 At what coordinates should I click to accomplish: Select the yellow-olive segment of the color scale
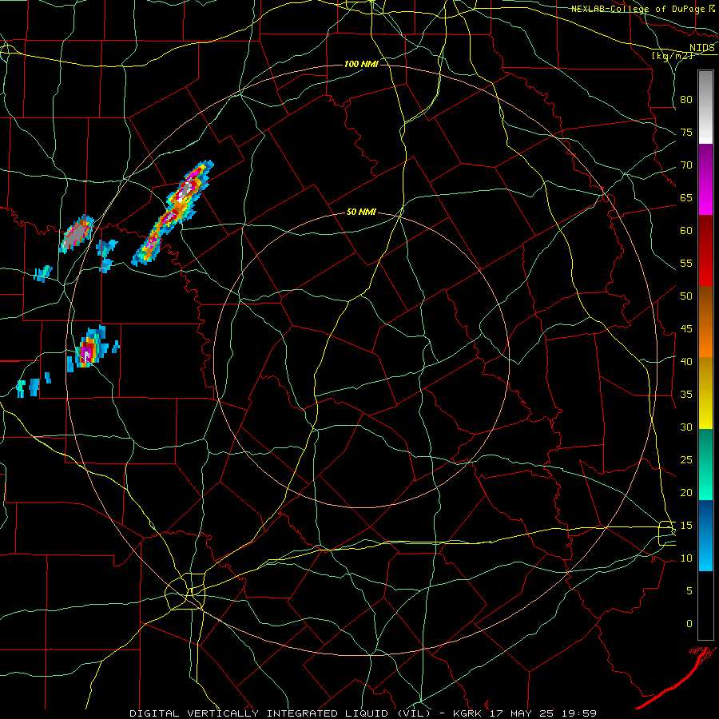705,393
